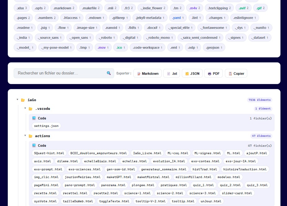The height and width of the screenshot is (206, 287).
Task: Click the iaGo folder icon
Action: 23,100
